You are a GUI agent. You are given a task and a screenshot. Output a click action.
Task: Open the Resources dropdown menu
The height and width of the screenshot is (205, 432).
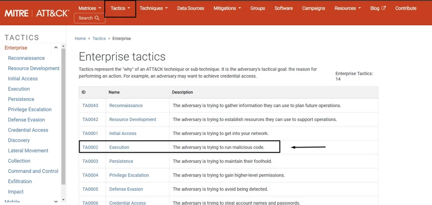(x=348, y=8)
